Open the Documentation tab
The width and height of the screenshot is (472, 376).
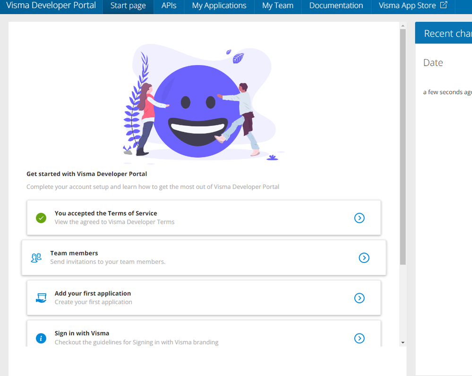(336, 6)
